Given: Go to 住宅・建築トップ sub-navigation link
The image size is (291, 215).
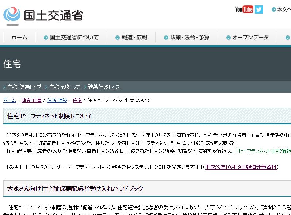Looking at the screenshot, I should click(24, 87).
